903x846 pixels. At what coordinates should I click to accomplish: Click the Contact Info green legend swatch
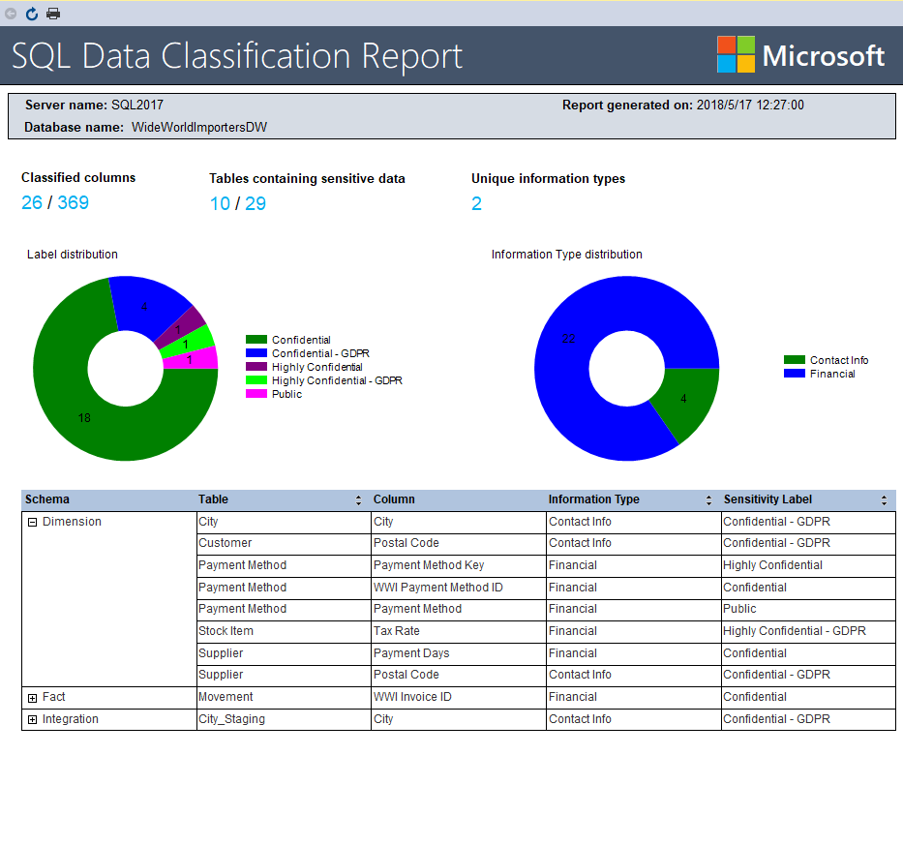795,360
